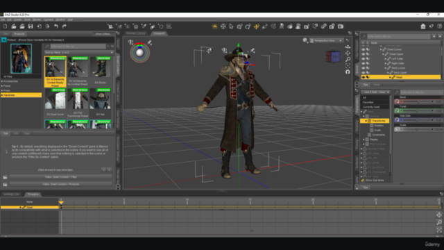Image resolution: width=444 pixels, height=250 pixels.
Task: Open Video: Smart Content Files link
Action: coord(60,177)
